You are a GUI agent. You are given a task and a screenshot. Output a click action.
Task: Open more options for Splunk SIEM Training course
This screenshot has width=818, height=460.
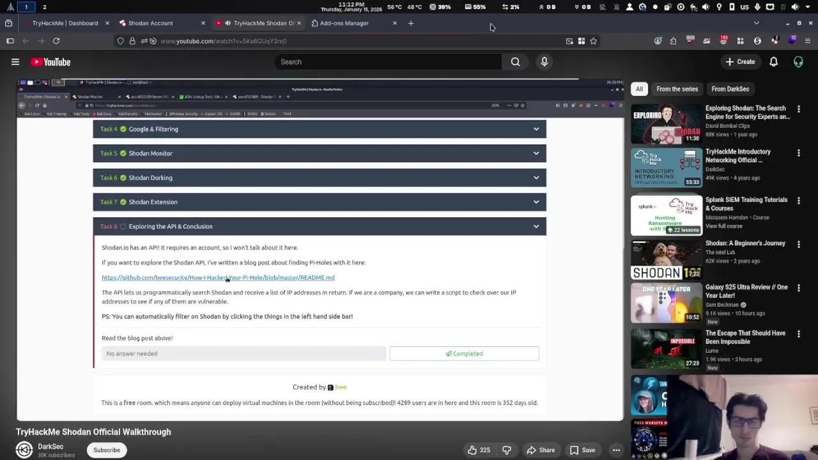798,201
